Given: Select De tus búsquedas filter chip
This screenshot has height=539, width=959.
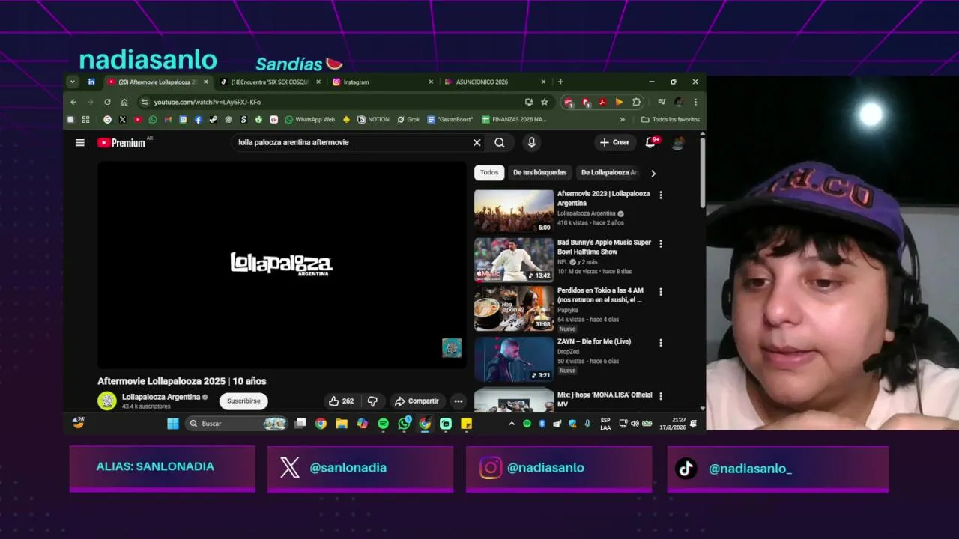Looking at the screenshot, I should coord(539,172).
